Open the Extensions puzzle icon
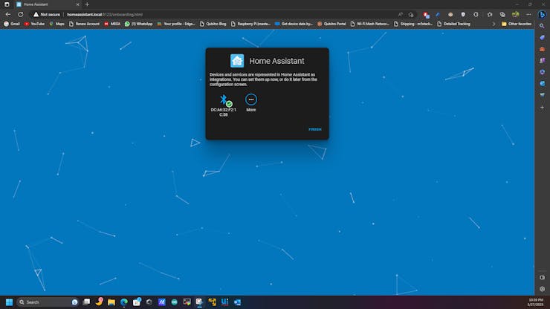 click(476, 14)
